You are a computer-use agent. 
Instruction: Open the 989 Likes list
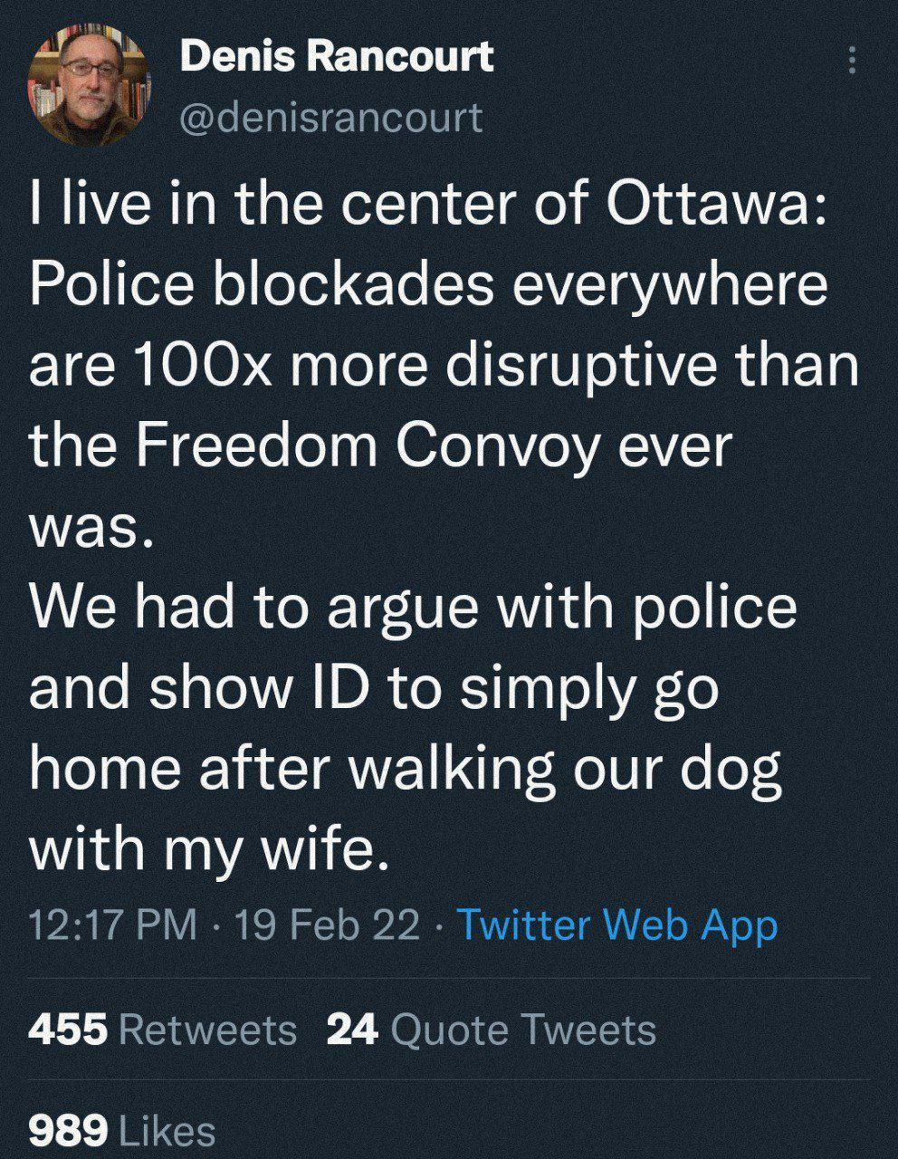tap(122, 1130)
